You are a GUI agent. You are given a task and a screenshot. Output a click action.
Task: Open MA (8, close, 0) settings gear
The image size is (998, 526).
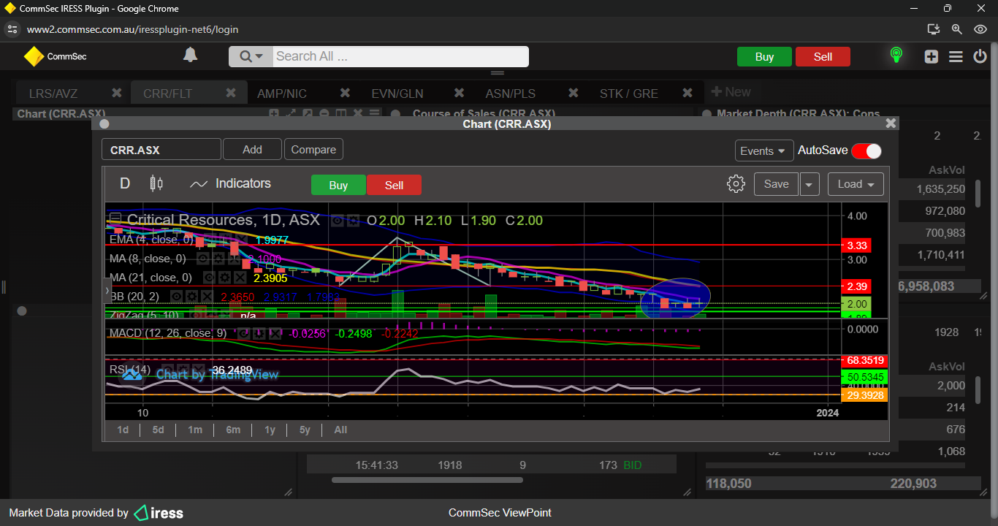pos(218,259)
